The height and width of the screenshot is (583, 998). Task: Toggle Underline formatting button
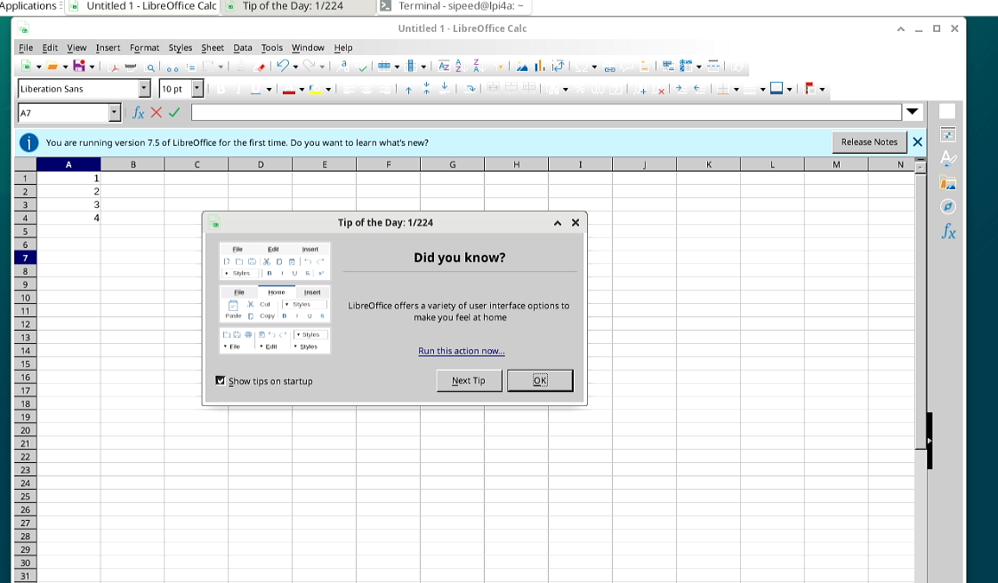(256, 89)
